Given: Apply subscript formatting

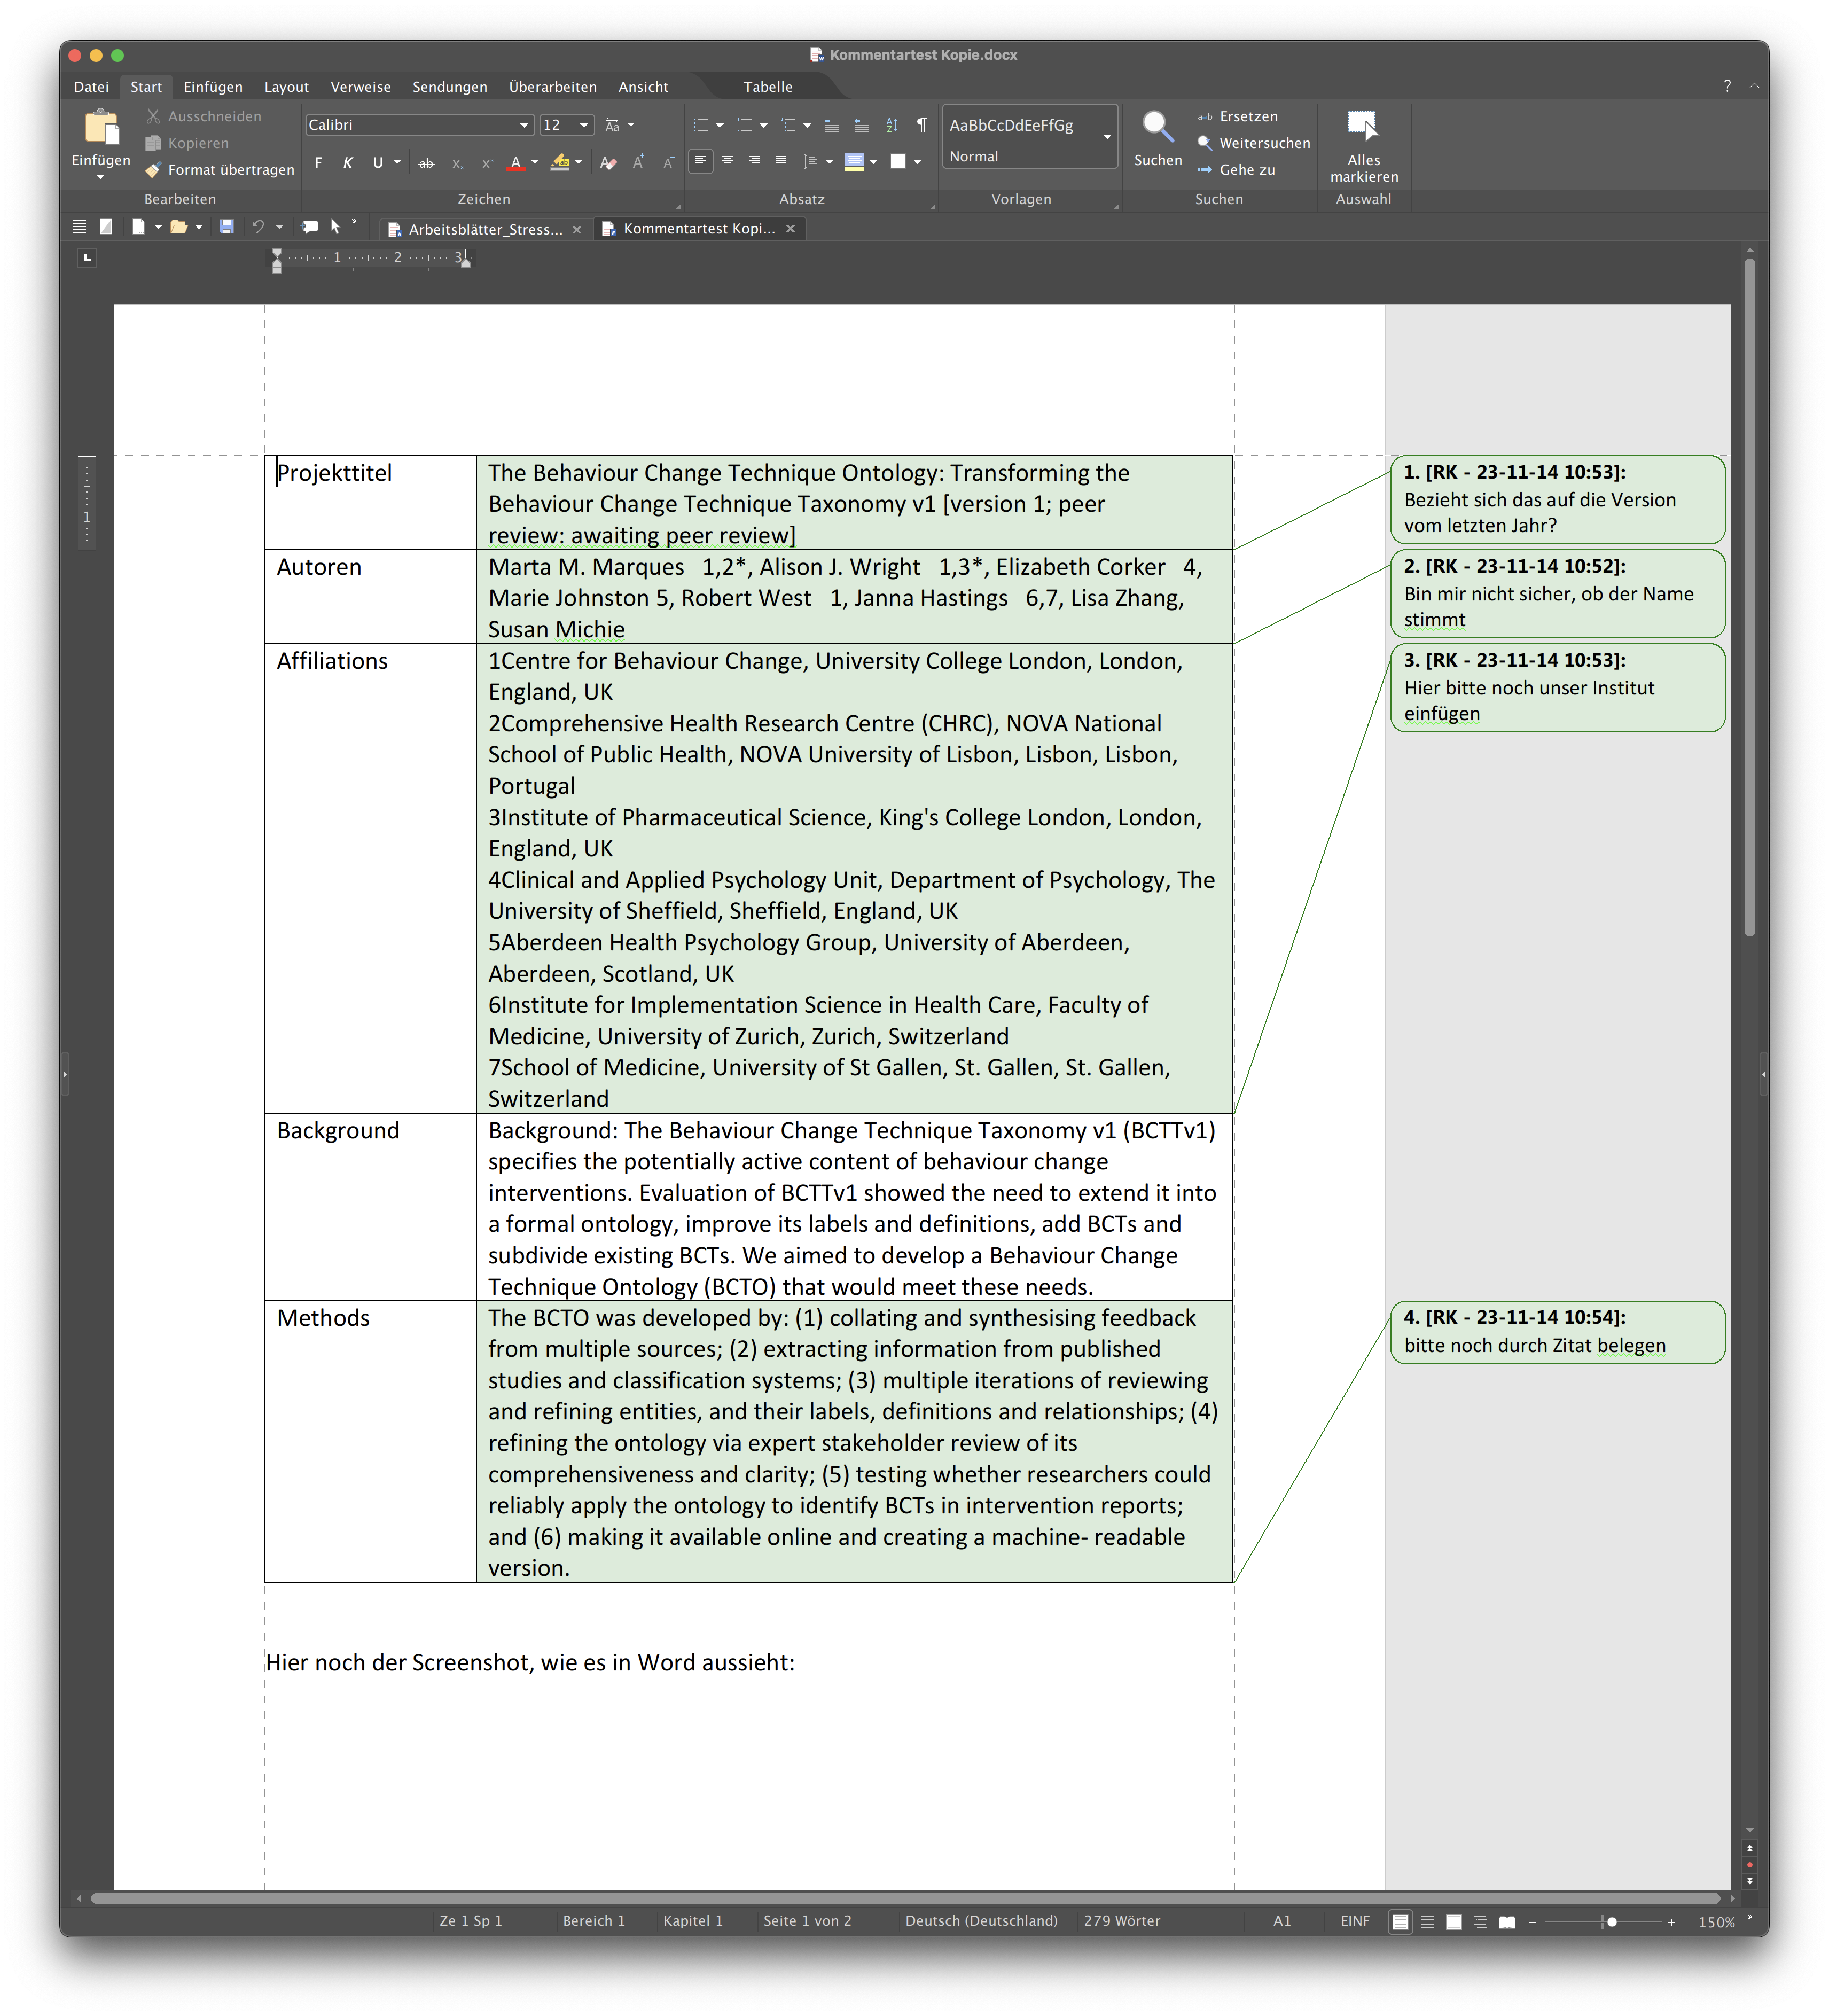Looking at the screenshot, I should [x=457, y=162].
